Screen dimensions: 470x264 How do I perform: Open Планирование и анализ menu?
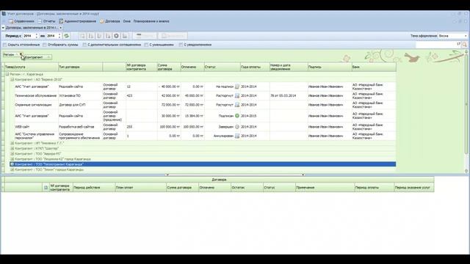coord(151,21)
